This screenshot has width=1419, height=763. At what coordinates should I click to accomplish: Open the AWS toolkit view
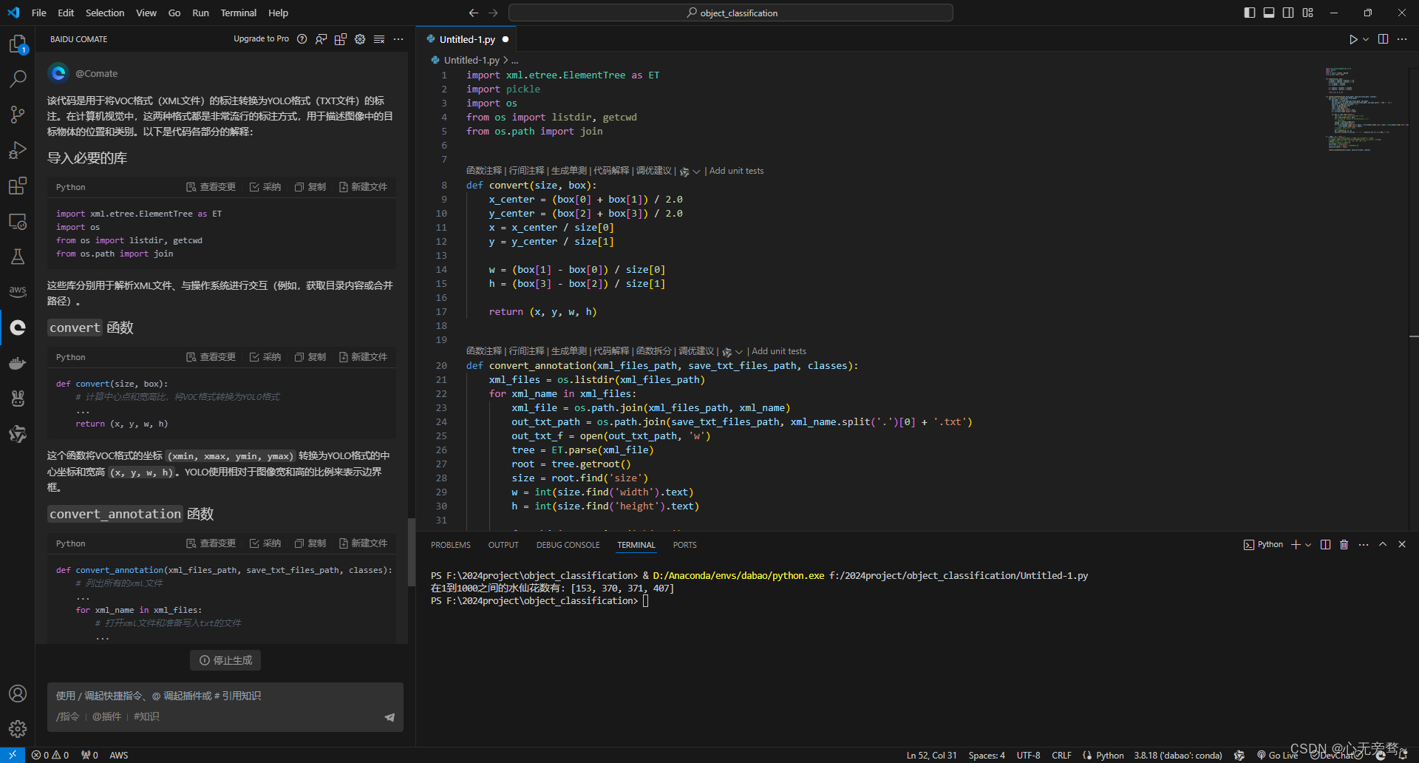18,291
